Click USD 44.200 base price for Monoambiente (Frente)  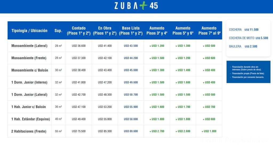point(131,58)
